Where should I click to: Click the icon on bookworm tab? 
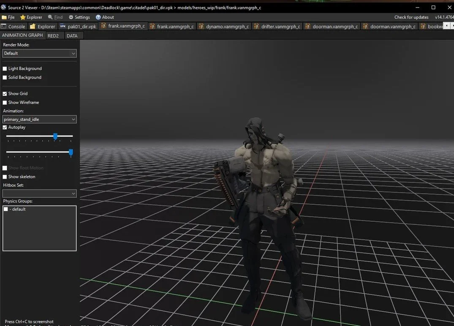(423, 26)
